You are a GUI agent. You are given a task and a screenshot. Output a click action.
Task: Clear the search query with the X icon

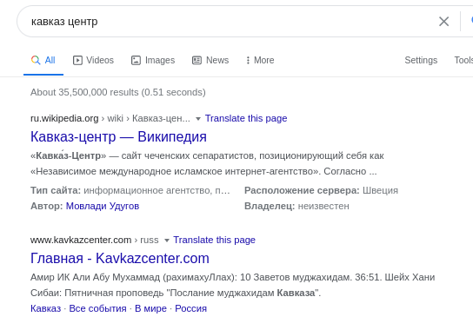point(443,22)
